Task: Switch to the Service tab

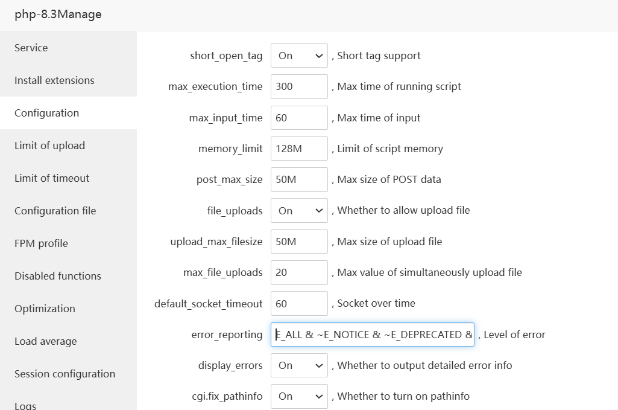Action: click(x=31, y=48)
